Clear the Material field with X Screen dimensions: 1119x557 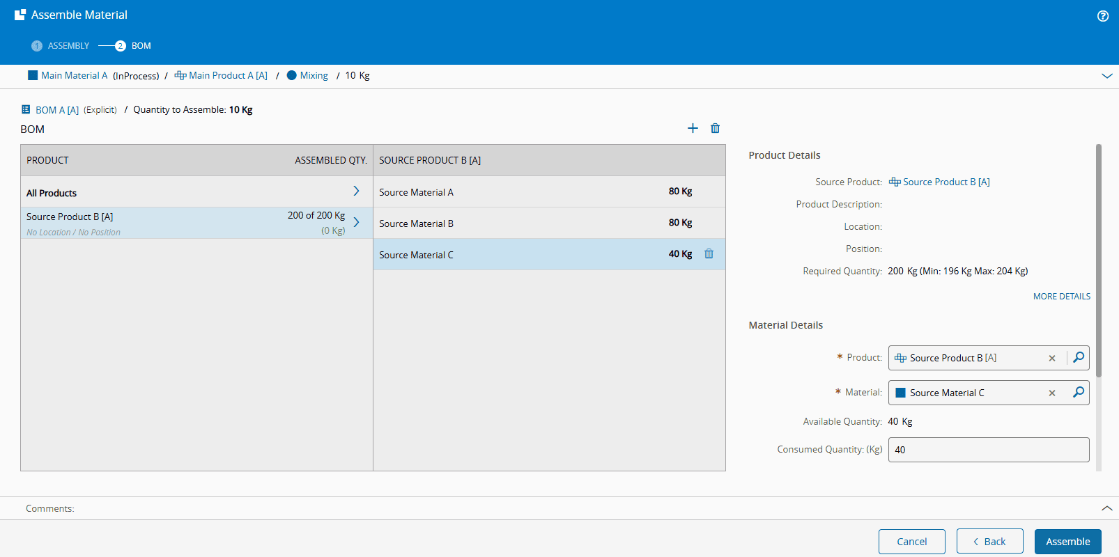coord(1052,393)
